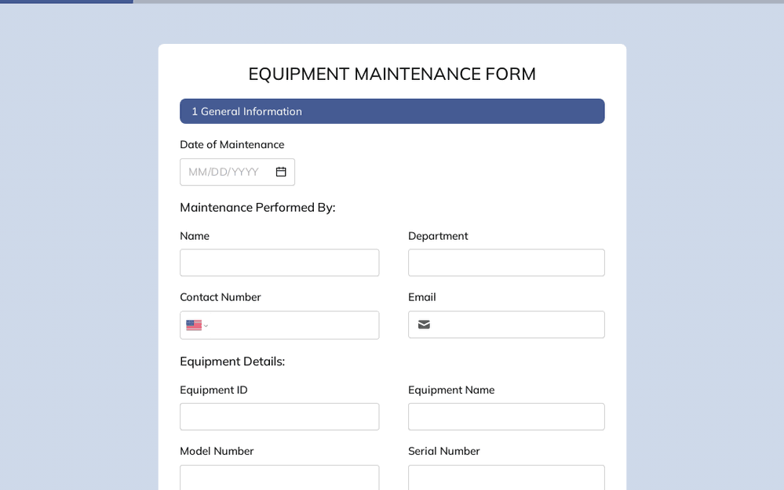
Task: Open the country code dropdown chevron
Action: pyautogui.click(x=205, y=325)
